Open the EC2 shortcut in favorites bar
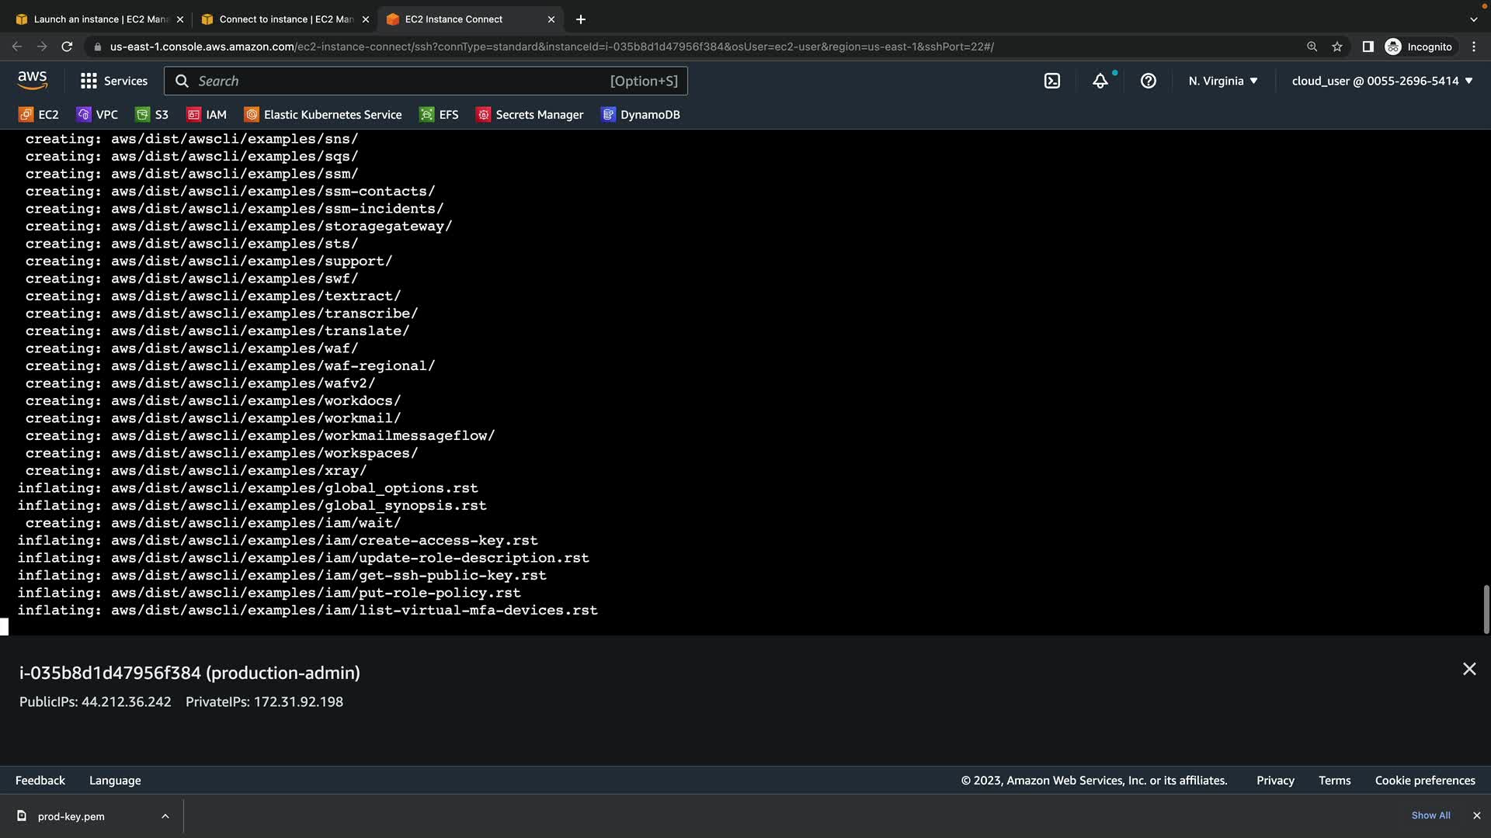 pyautogui.click(x=39, y=115)
